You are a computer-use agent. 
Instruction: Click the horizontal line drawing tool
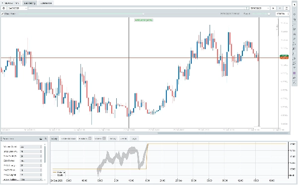(x=295, y=24)
